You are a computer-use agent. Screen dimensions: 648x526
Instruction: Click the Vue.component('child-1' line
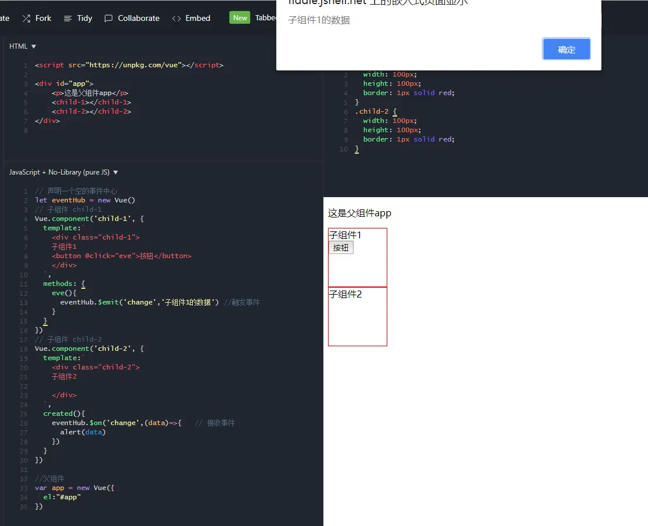click(89, 219)
